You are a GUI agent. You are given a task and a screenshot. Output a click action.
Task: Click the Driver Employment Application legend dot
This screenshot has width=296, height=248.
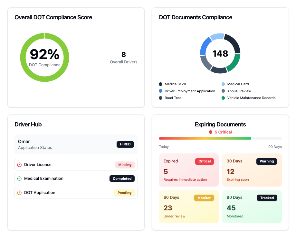[x=161, y=91]
